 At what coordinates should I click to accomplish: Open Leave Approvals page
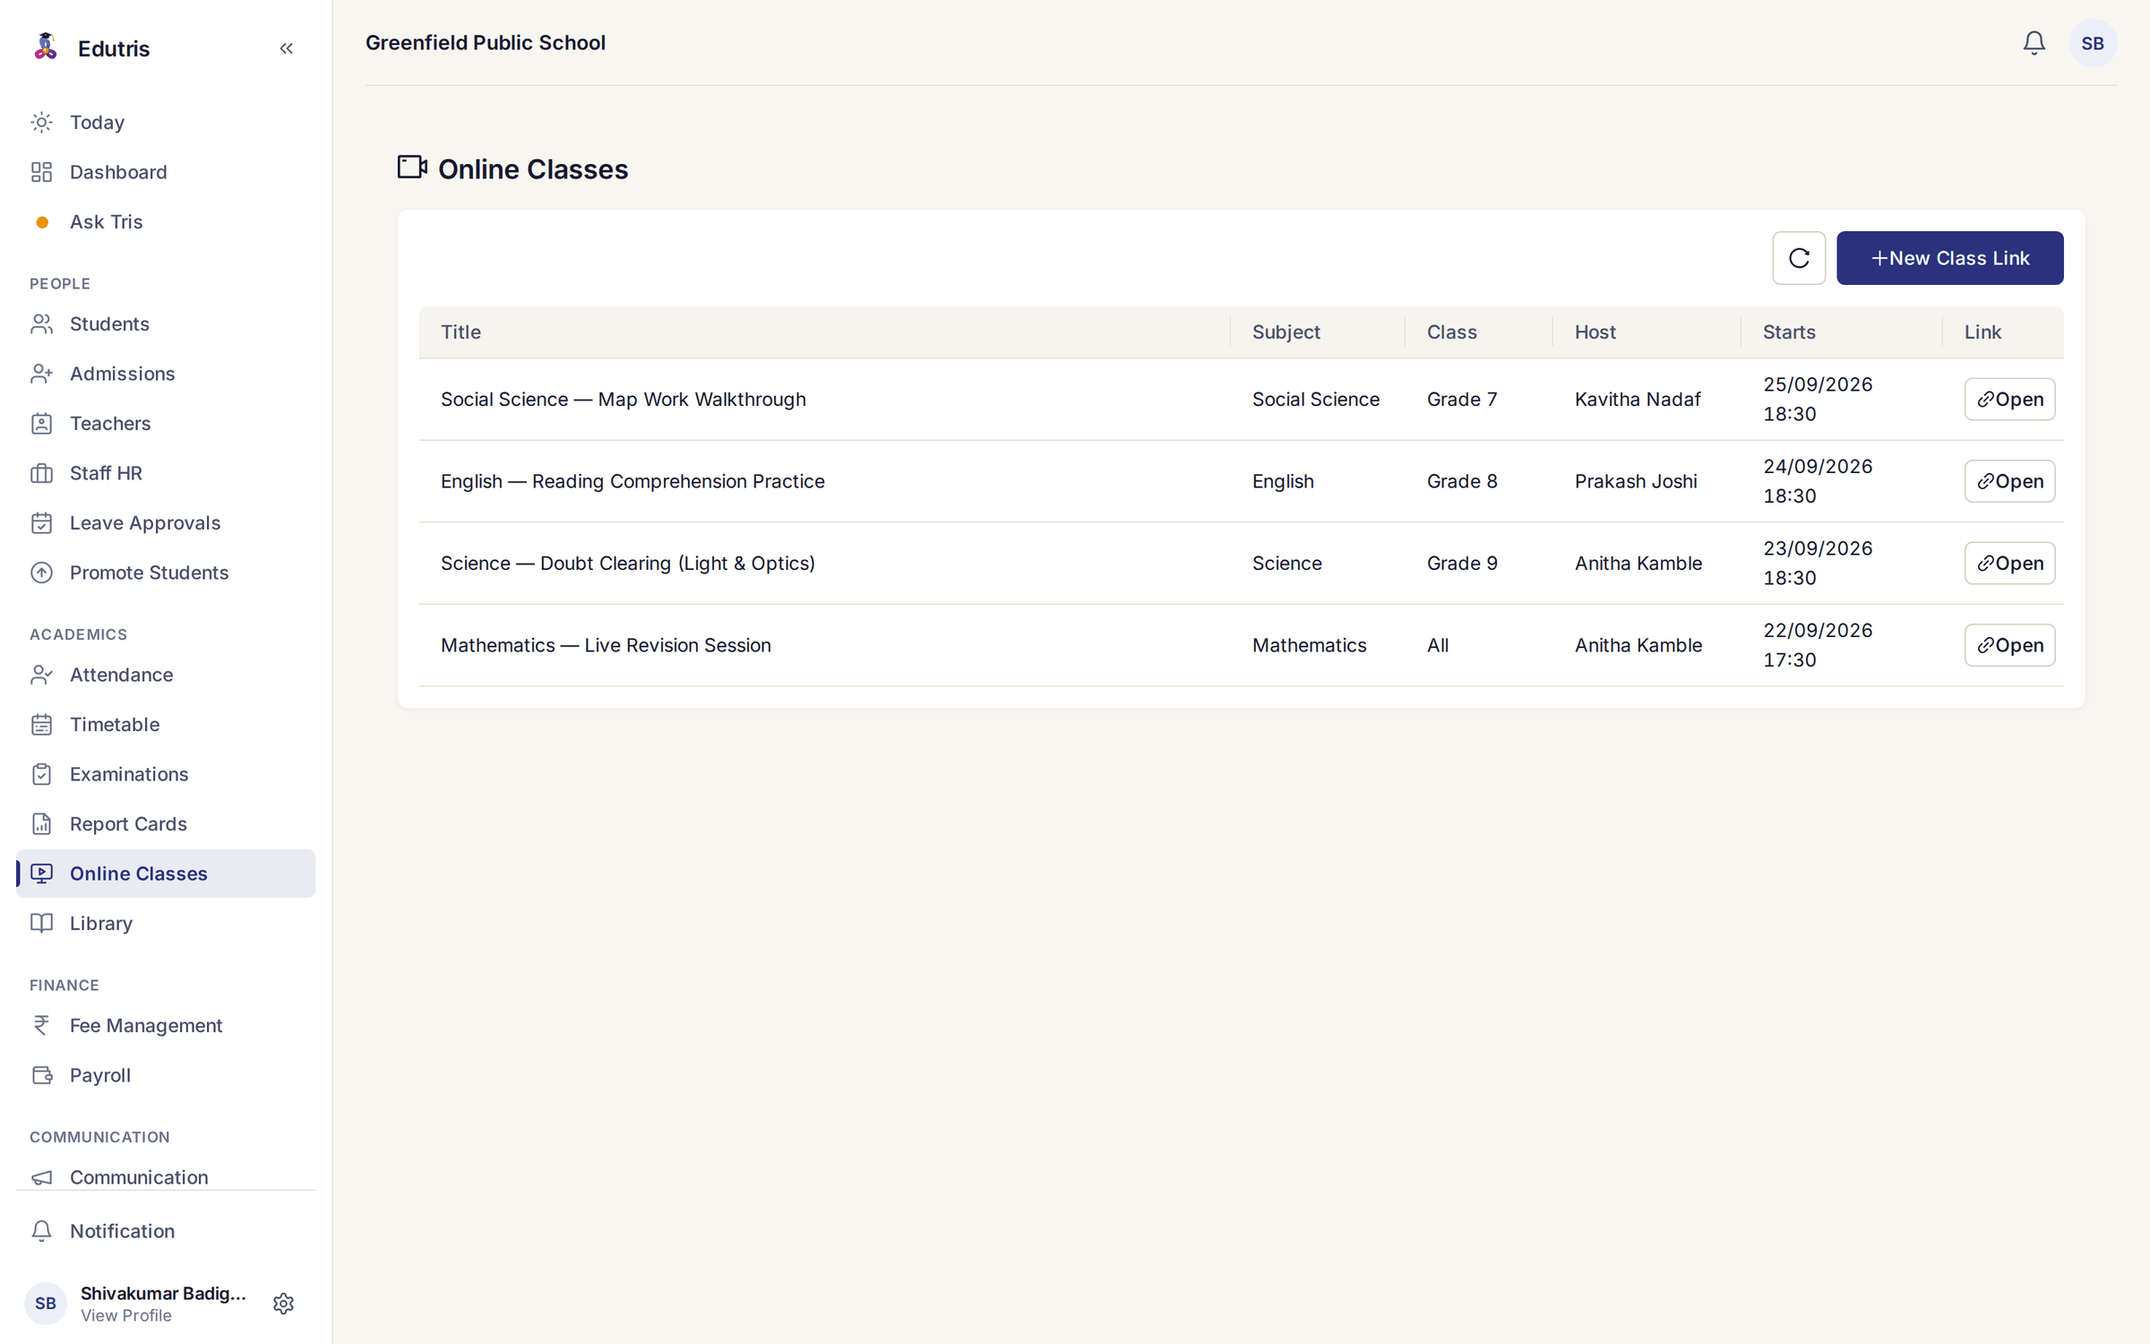point(166,522)
